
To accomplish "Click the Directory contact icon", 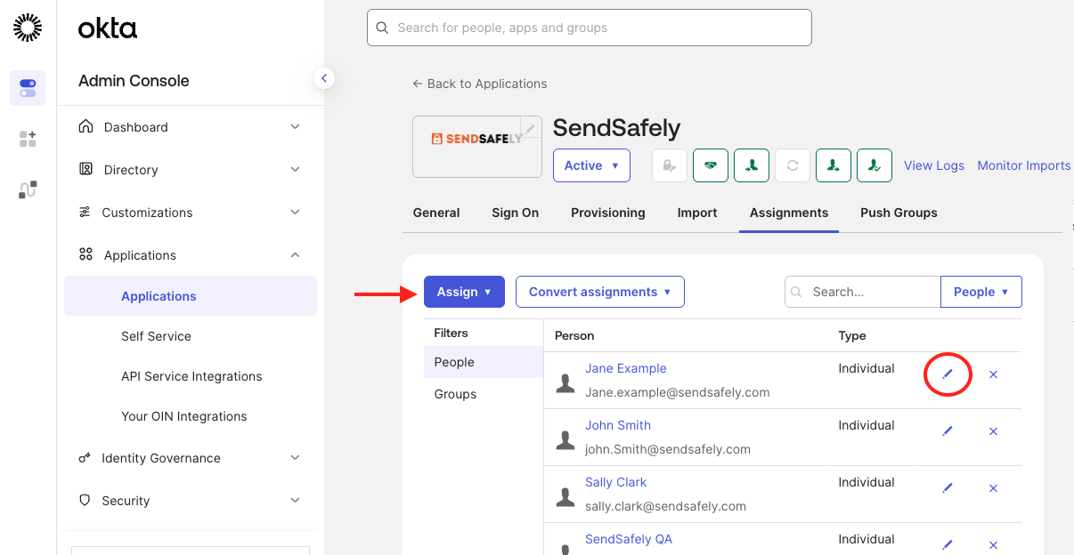I will [x=85, y=169].
